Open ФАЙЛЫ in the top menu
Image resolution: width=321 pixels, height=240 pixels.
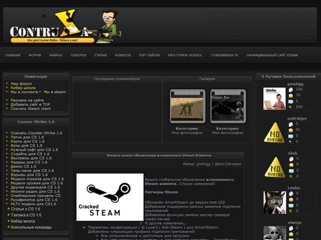56,55
